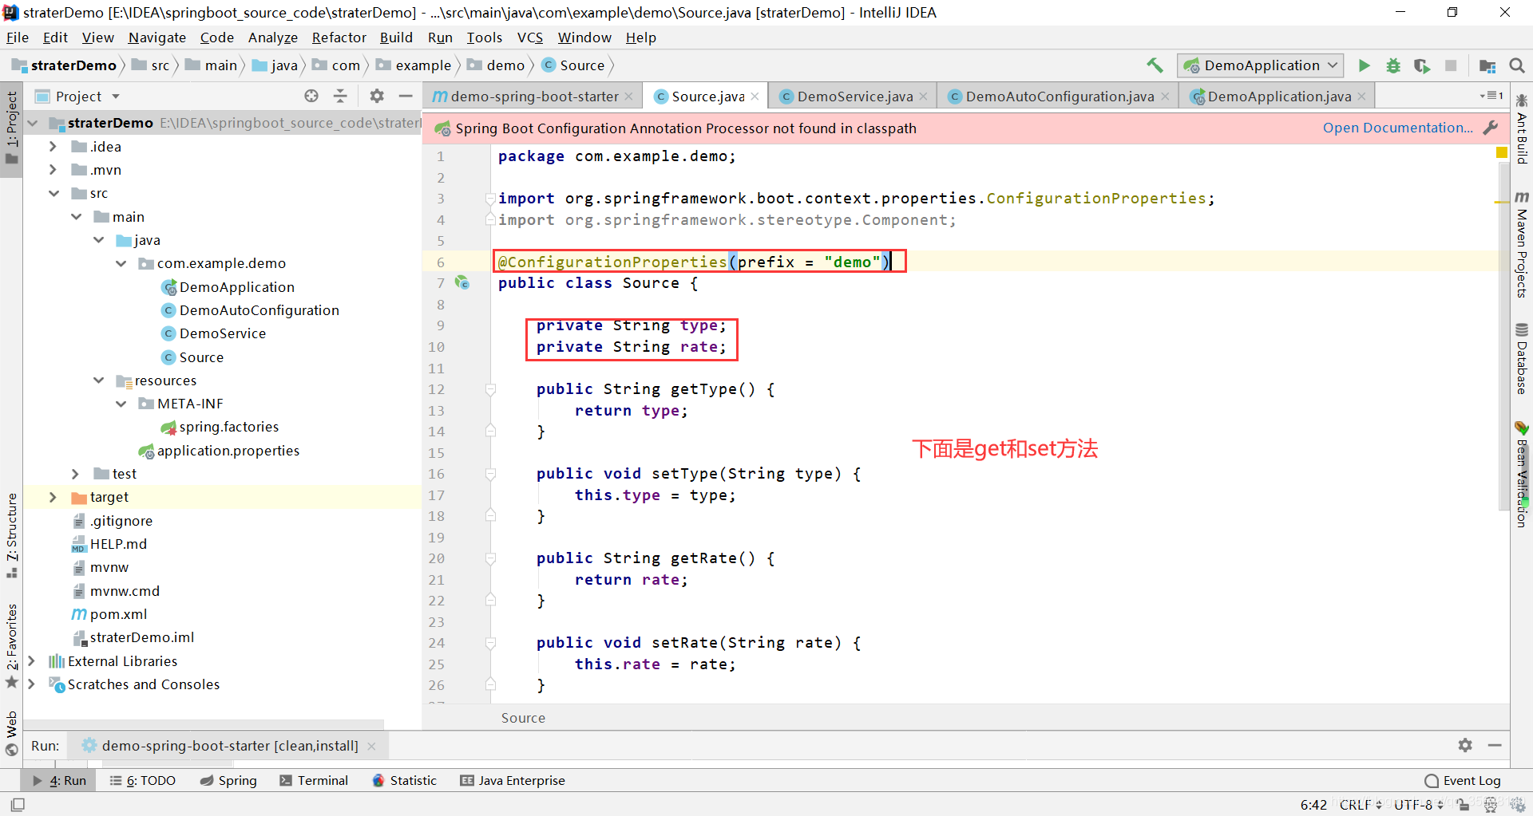Hide the Run tool window
1533x816 pixels.
[1495, 745]
